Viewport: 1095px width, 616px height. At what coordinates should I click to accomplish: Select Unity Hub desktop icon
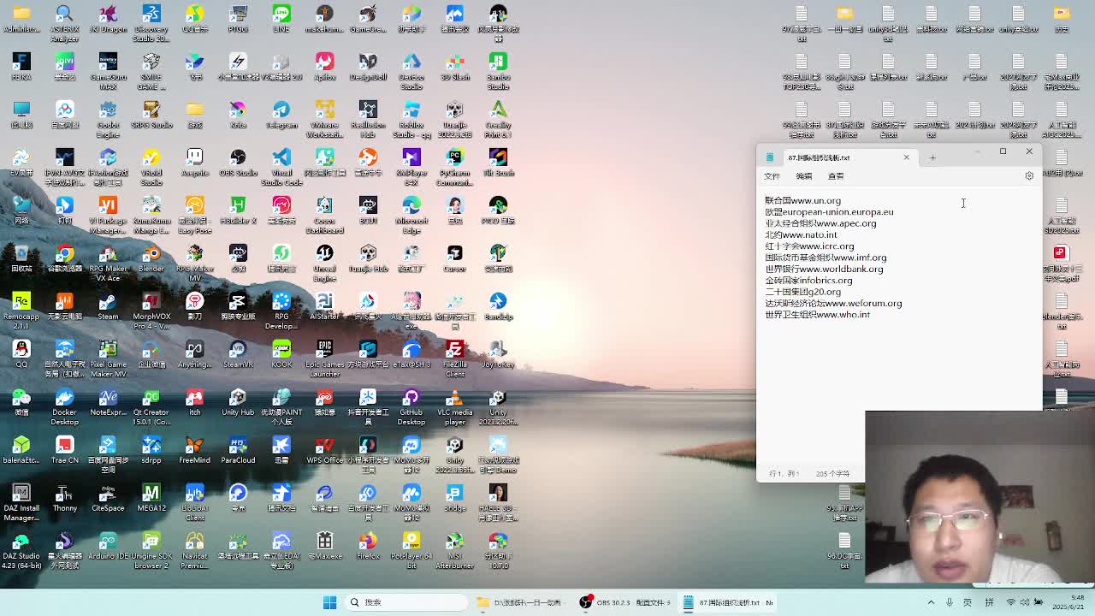coord(238,402)
